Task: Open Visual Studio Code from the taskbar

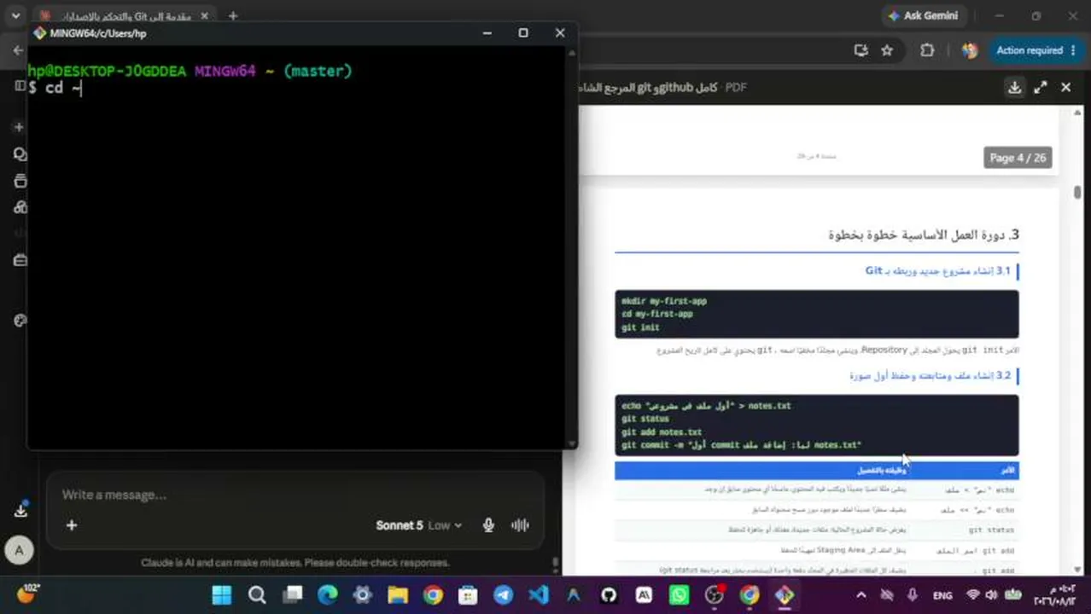Action: [539, 595]
